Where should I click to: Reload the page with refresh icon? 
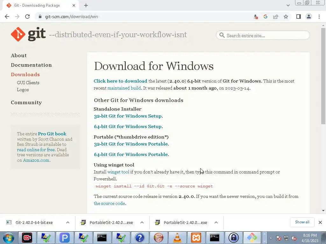click(27, 17)
